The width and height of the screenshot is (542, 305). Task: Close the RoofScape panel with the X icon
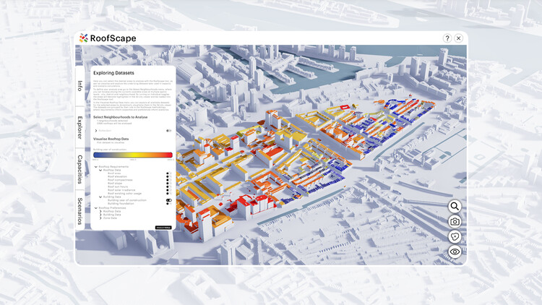(x=458, y=38)
